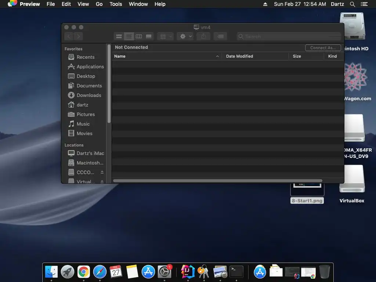376x282 pixels.
Task: Select Macintosh... volume under Locations
Action: pos(86,163)
